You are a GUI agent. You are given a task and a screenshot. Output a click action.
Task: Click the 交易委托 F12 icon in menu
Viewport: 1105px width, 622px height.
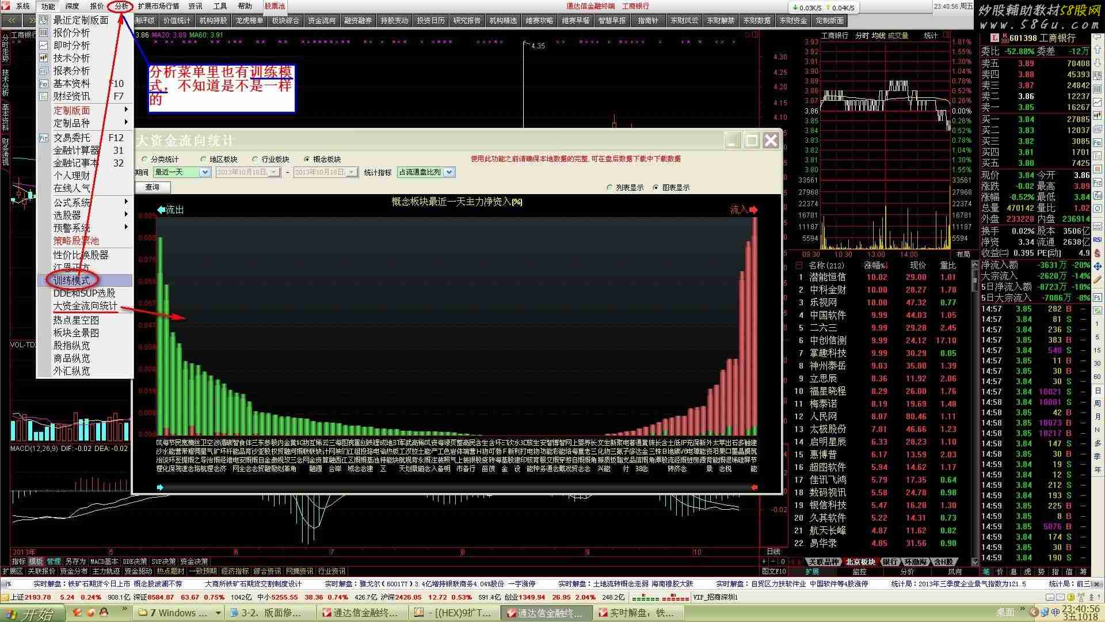pos(43,138)
